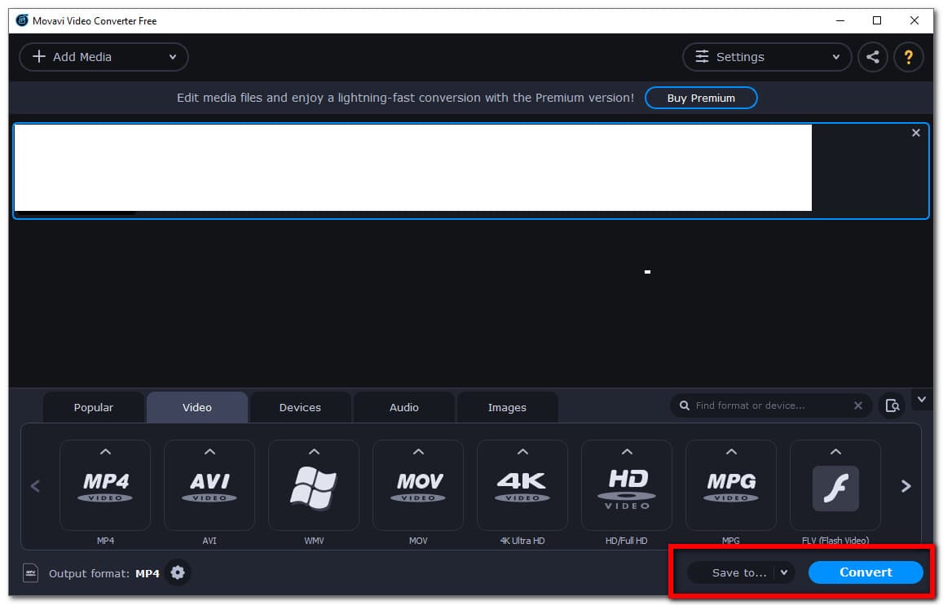Select the AVI video format icon
The width and height of the screenshot is (943, 605).
tap(209, 487)
